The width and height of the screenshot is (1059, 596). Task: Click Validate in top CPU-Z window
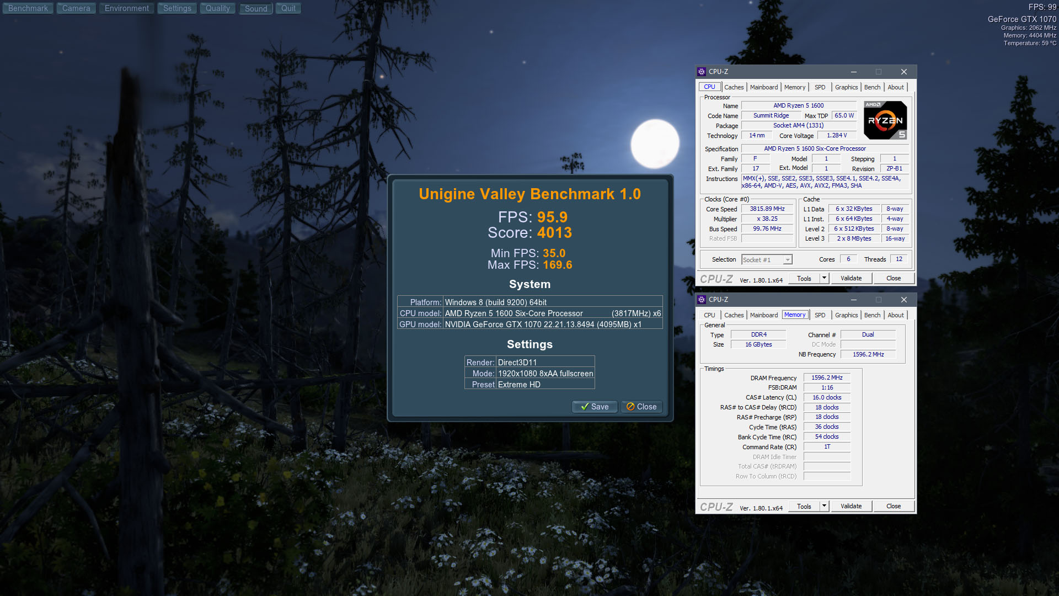pyautogui.click(x=851, y=279)
